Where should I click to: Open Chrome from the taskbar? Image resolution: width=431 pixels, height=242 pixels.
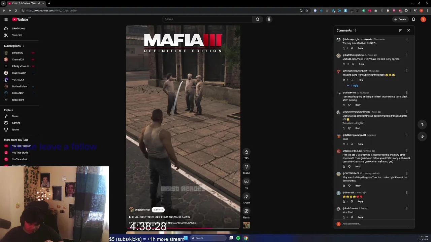[x=245, y=238]
